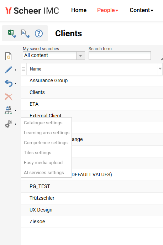Select the Trützschler row

coord(92,198)
